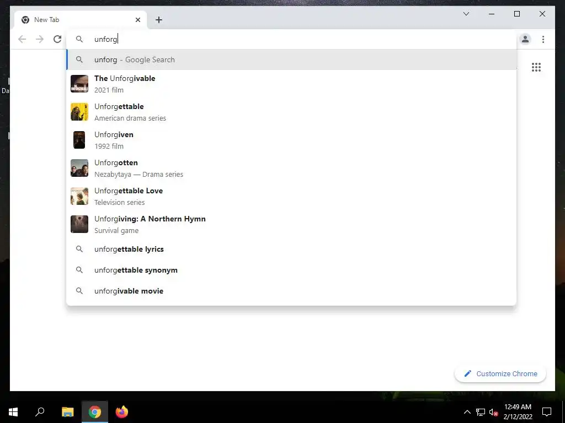Select the New Tab tab

coord(81,20)
